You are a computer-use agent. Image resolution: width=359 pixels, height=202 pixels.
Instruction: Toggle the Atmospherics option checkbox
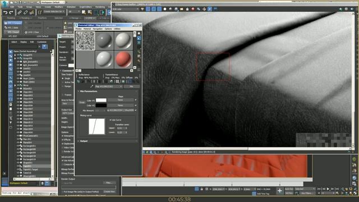click(x=63, y=136)
